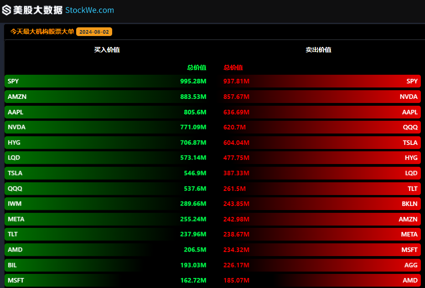Select LQD ticker in the green buy list

click(14, 158)
